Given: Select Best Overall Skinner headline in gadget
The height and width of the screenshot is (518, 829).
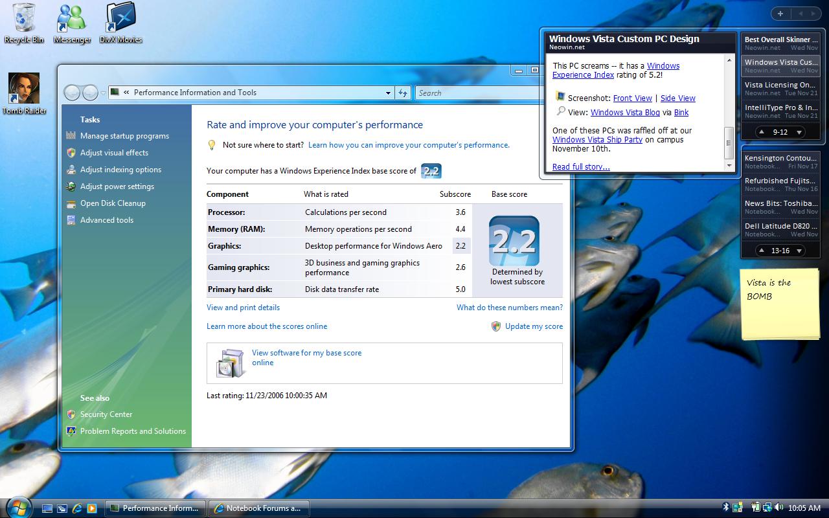Looking at the screenshot, I should 781,43.
